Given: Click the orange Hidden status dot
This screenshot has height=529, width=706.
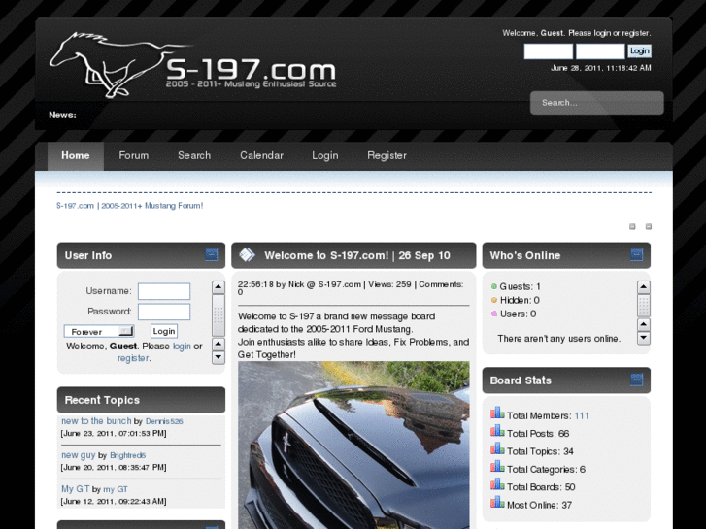Looking at the screenshot, I should click(x=494, y=300).
